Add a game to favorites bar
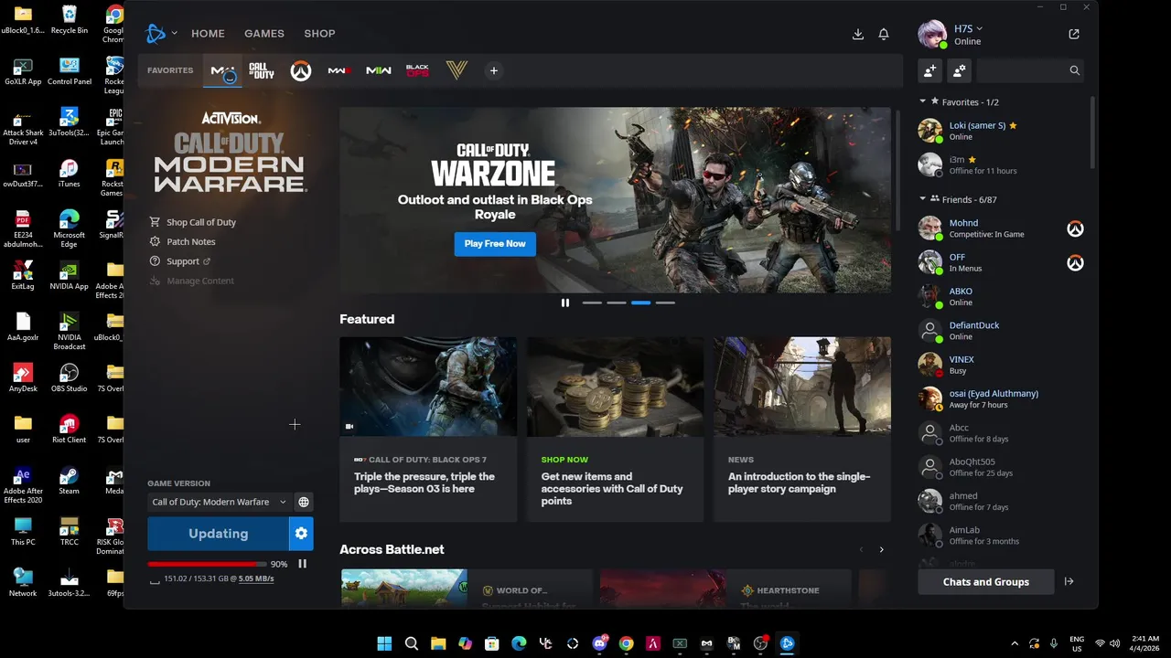Screen dimensions: 1171x658 click(493, 70)
